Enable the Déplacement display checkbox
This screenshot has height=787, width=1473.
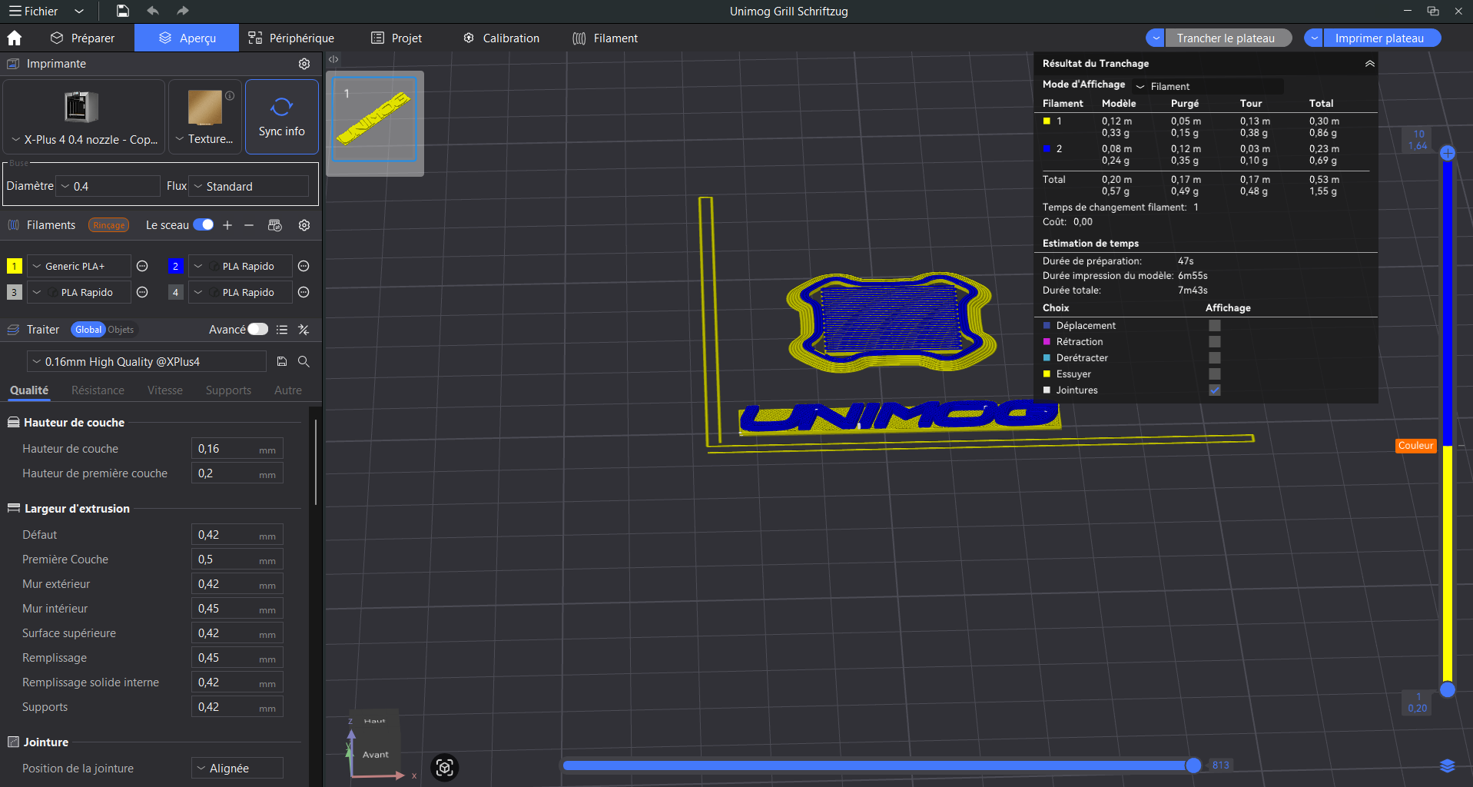(x=1214, y=326)
